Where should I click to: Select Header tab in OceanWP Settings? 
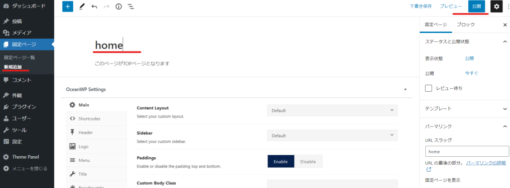(x=96, y=132)
